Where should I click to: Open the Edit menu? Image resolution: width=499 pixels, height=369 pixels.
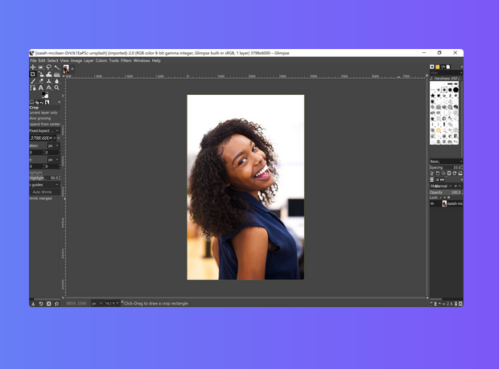42,60
